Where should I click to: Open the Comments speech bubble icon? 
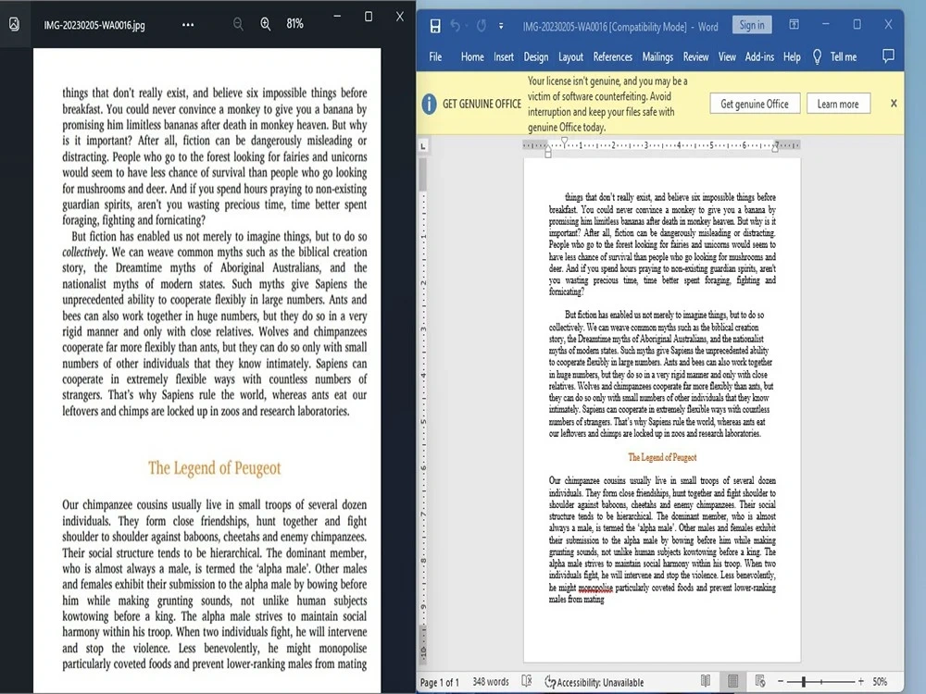pos(888,56)
